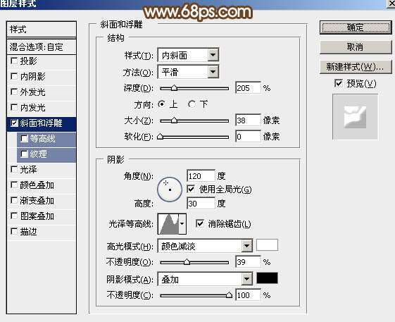Image resolution: width=395 pixels, height=322 pixels.
Task: Enable the 纹理 texture checkbox
Action: click(25, 154)
